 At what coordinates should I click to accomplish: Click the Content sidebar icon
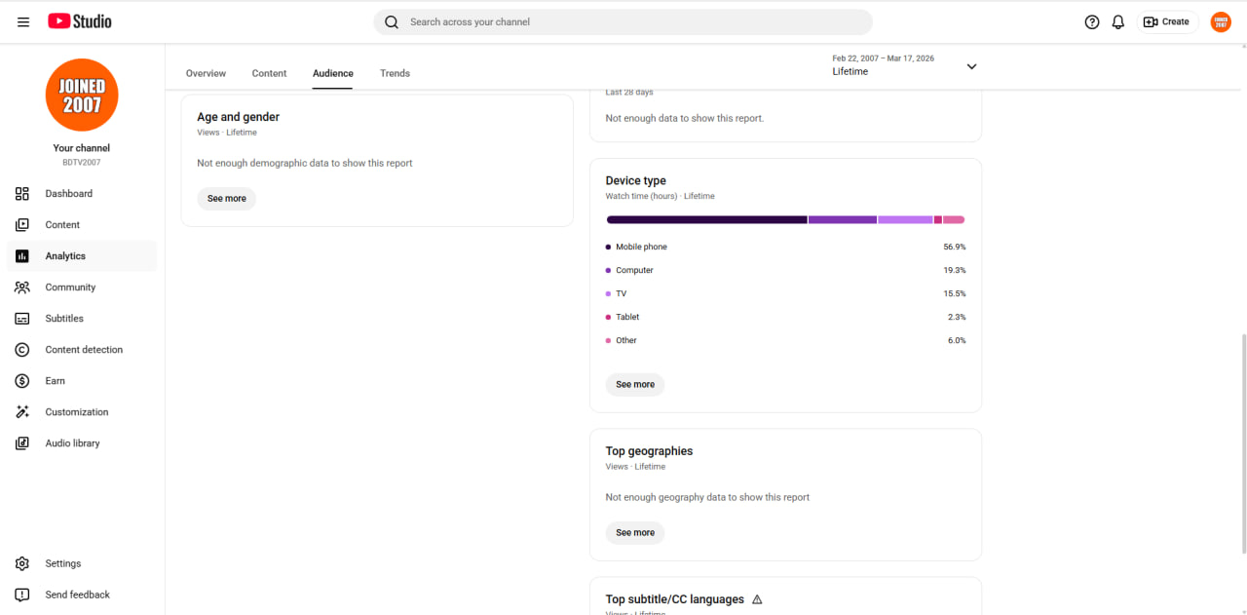[22, 225]
